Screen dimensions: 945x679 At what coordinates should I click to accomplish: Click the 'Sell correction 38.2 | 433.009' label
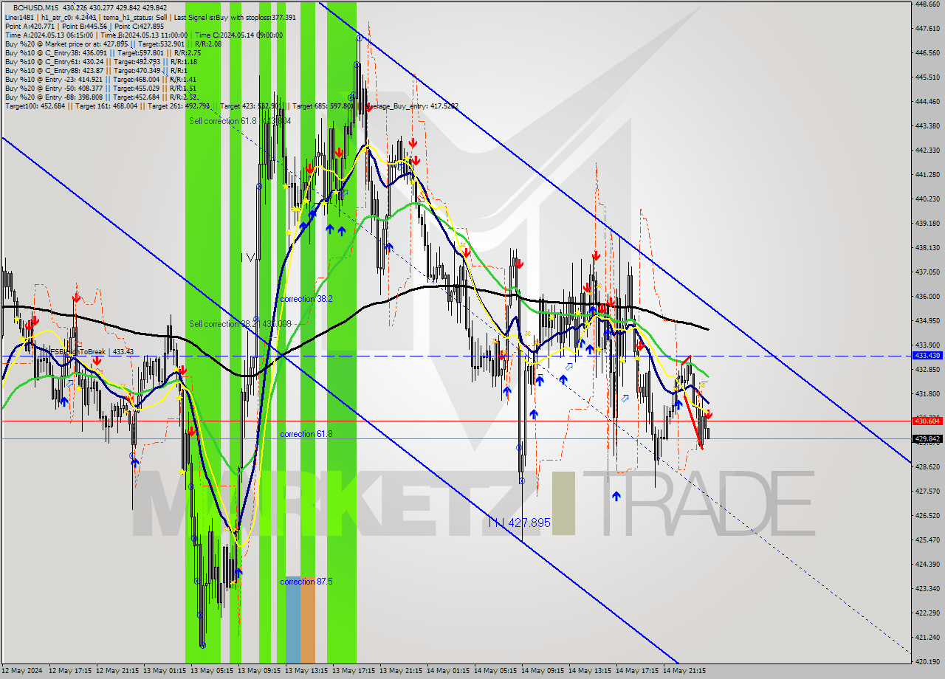coord(241,323)
